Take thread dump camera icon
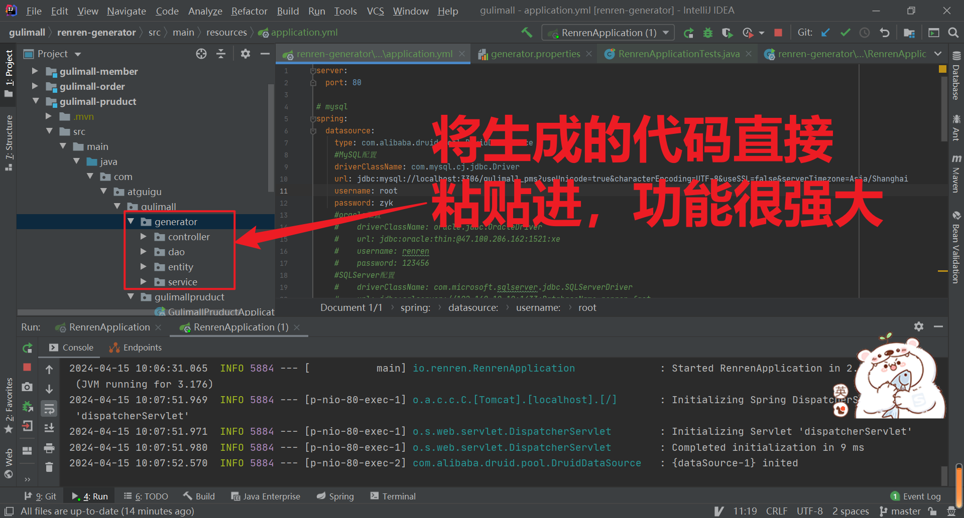964x518 pixels. (x=28, y=387)
